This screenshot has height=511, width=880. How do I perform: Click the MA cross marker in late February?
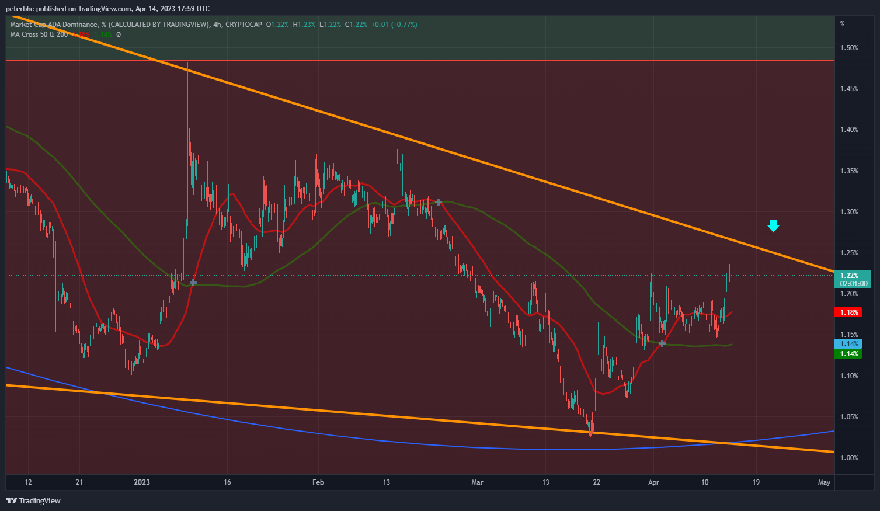[439, 201]
